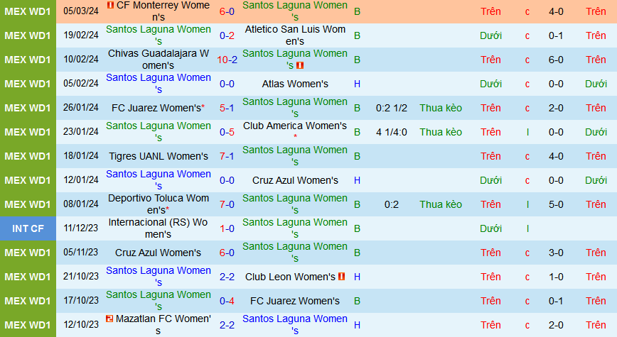Image resolution: width=617 pixels, height=337 pixels.
Task: Open Chivas Guadalajara Women's team page
Action: point(159,60)
